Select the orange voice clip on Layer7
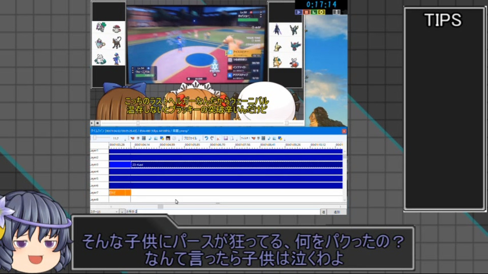 [120, 193]
